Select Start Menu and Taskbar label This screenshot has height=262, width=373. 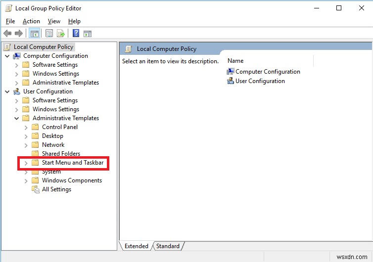click(73, 163)
